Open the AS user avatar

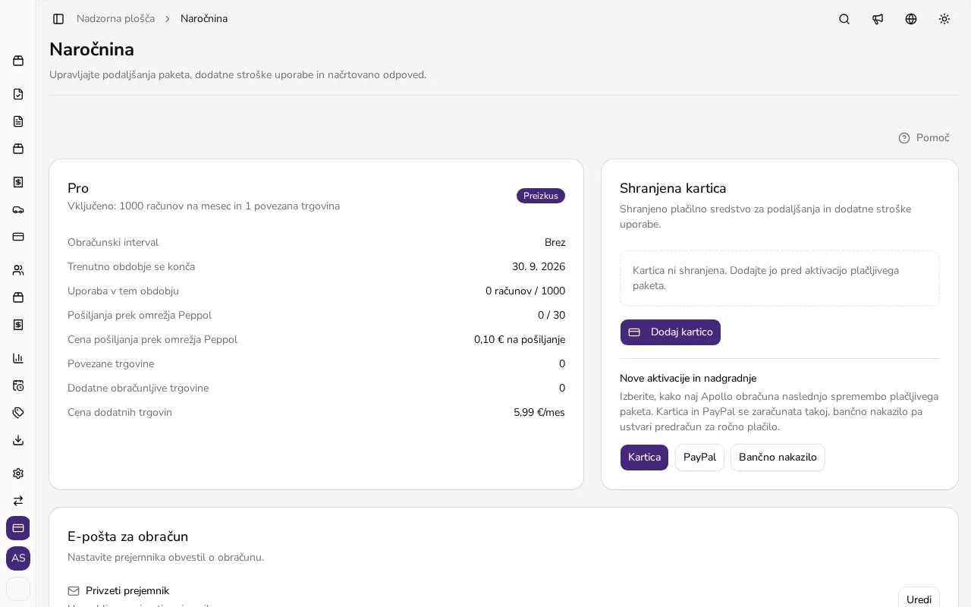(18, 558)
